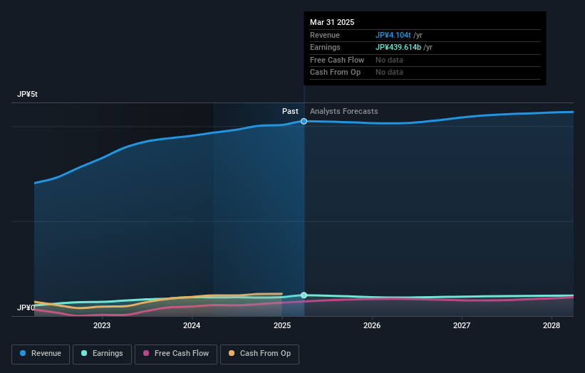The image size is (585, 373).
Task: Click the 2028 x-axis label
Action: (x=552, y=325)
